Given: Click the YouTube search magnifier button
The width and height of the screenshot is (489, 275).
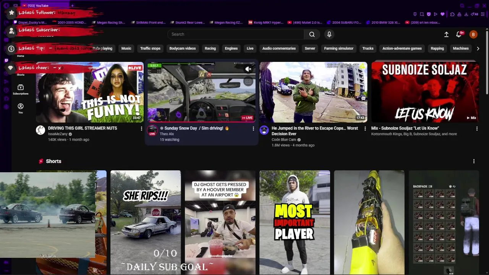Looking at the screenshot, I should (x=312, y=34).
